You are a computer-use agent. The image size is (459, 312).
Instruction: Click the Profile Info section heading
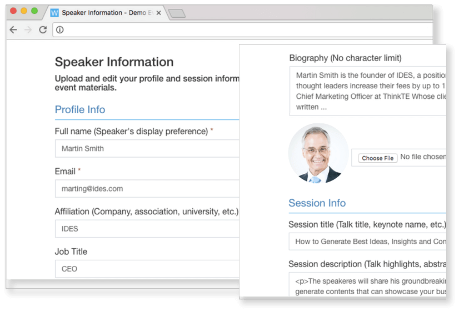point(80,110)
